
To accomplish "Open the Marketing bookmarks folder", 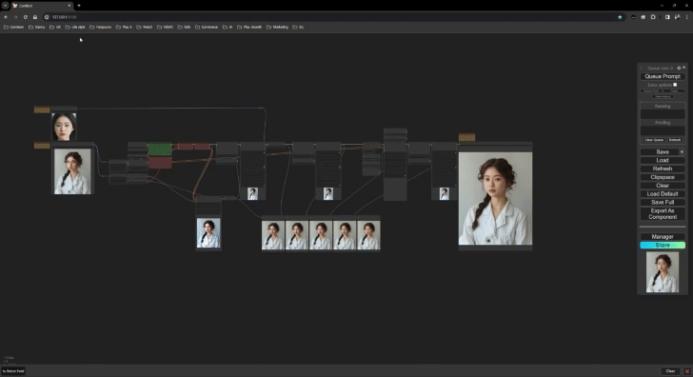I will click(278, 27).
